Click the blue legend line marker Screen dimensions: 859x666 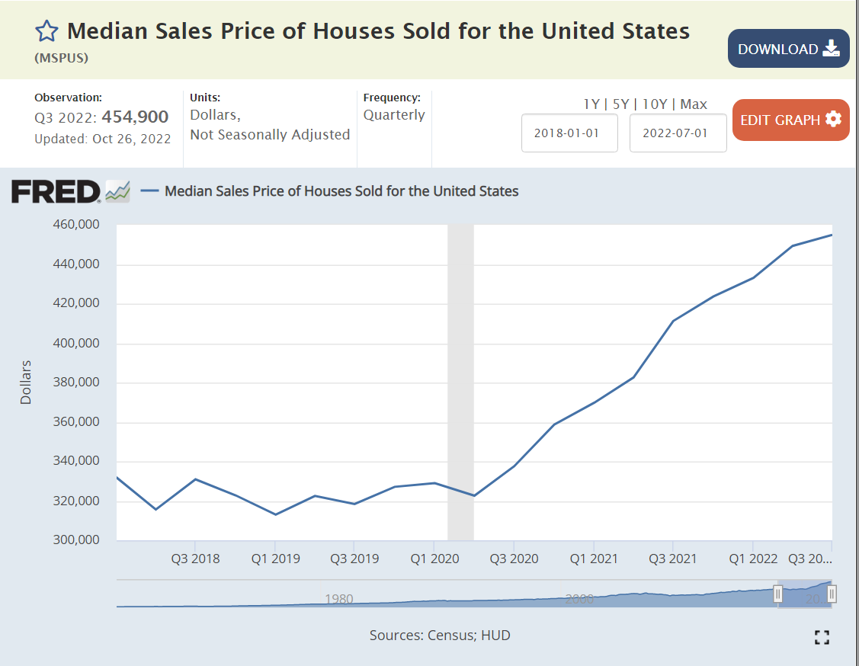150,191
